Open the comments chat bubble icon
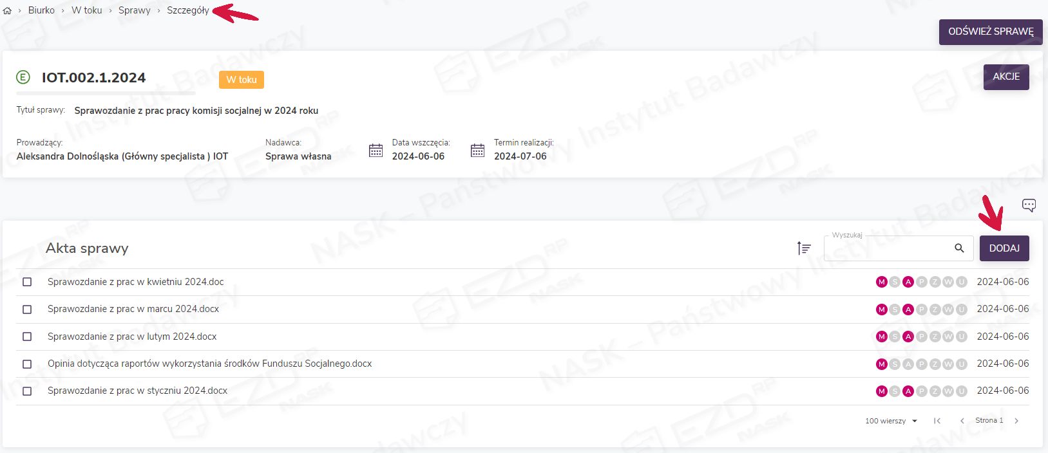Screen dimensions: 1048x453 point(1029,205)
